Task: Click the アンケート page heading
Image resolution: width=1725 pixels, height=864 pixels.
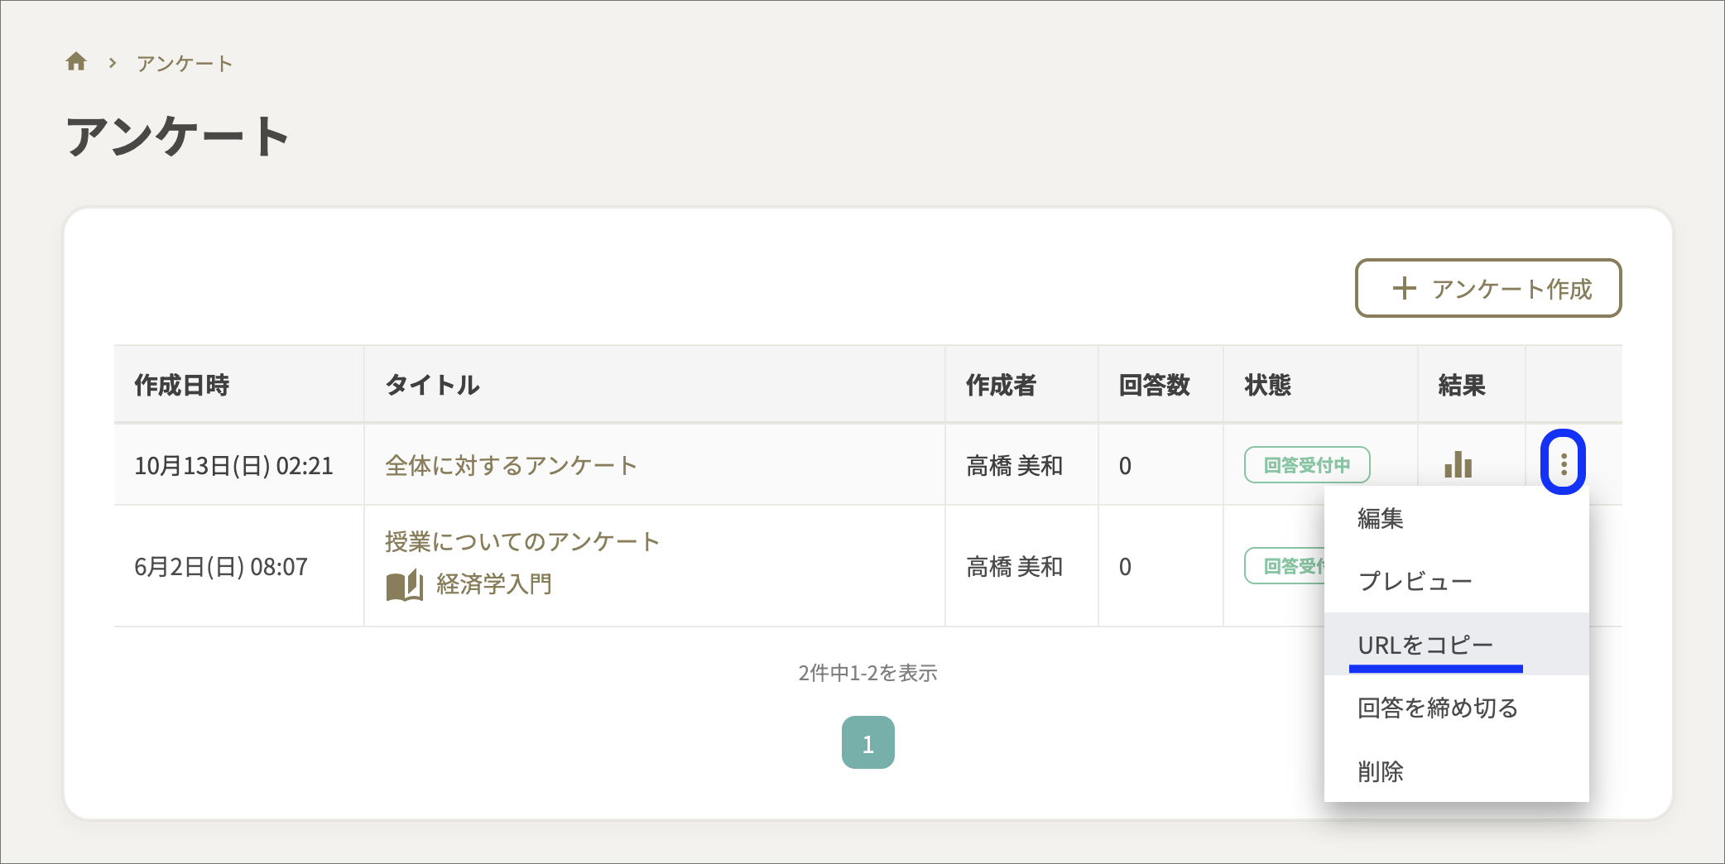Action: pyautogui.click(x=177, y=136)
